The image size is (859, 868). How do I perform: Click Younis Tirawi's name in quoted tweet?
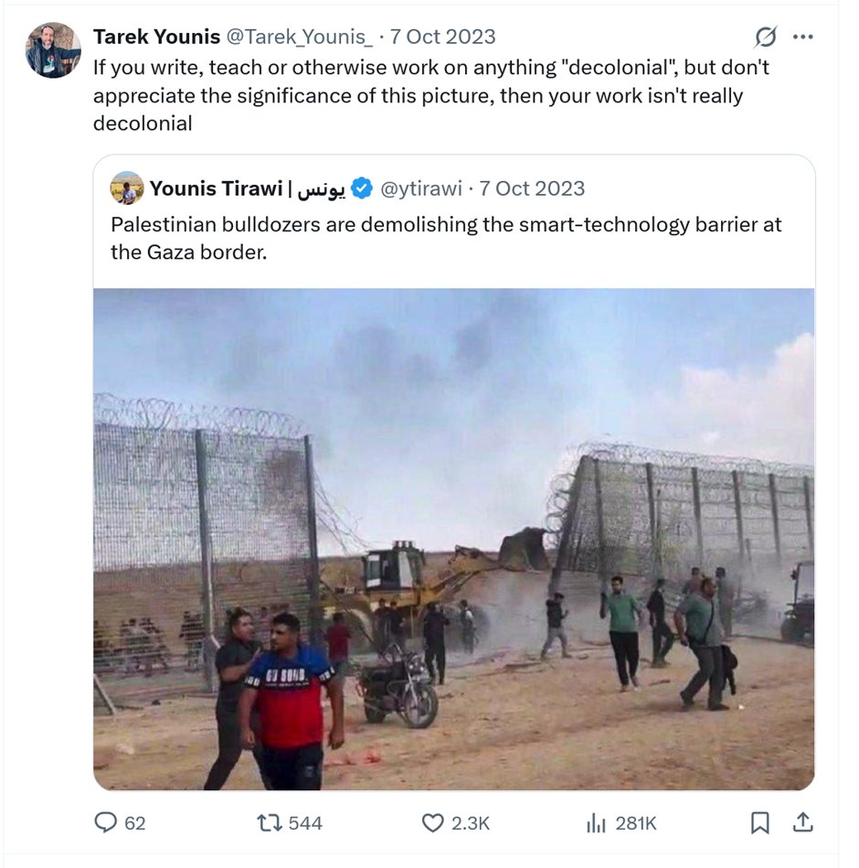click(248, 188)
